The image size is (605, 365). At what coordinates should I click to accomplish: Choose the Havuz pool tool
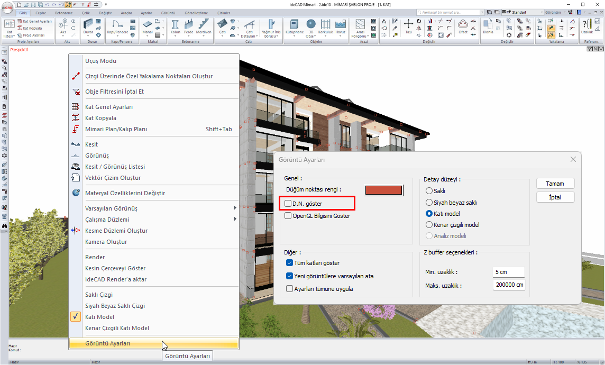click(340, 25)
